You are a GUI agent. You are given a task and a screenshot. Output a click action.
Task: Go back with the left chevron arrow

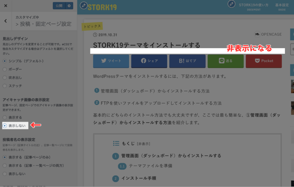pyautogui.click(x=6, y=21)
